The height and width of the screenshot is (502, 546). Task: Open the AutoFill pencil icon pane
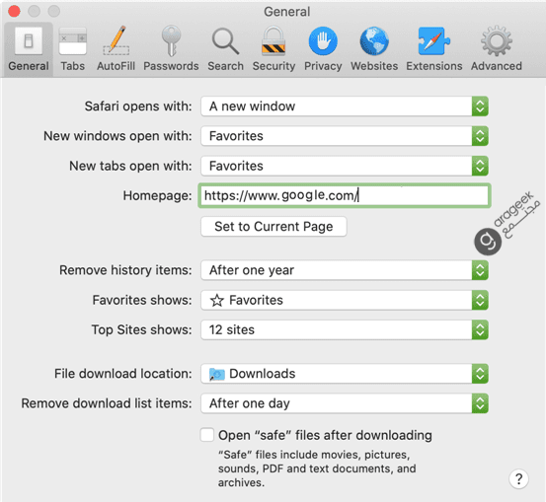click(116, 48)
